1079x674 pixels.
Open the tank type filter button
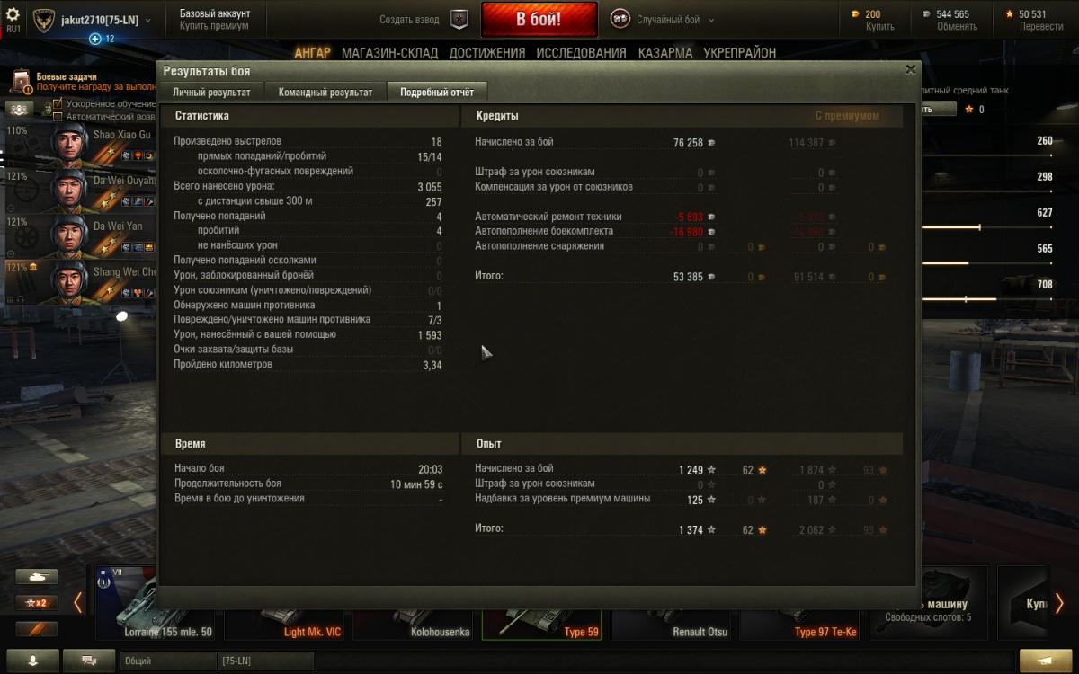(36, 577)
